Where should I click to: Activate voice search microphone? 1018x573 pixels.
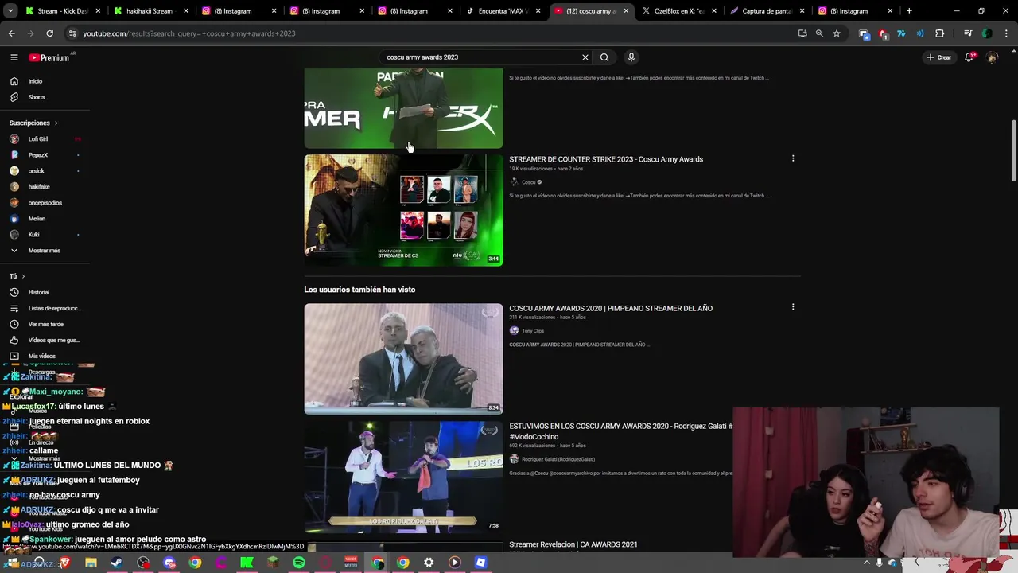point(631,57)
